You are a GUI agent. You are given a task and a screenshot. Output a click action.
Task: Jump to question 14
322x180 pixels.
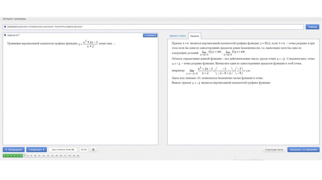[x=52, y=156]
